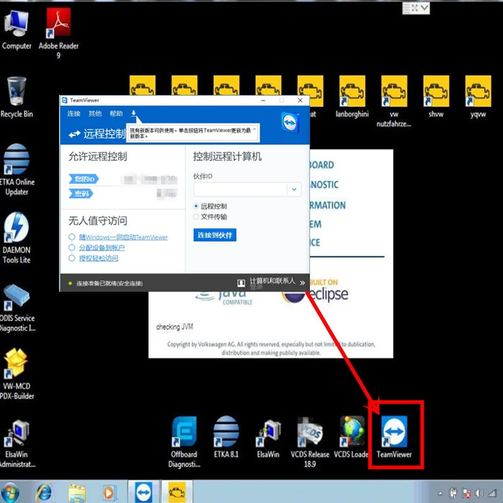Viewport: 503px width, 503px height.
Task: Open ElsaWin Administration desktop shortcut
Action: pos(18,444)
